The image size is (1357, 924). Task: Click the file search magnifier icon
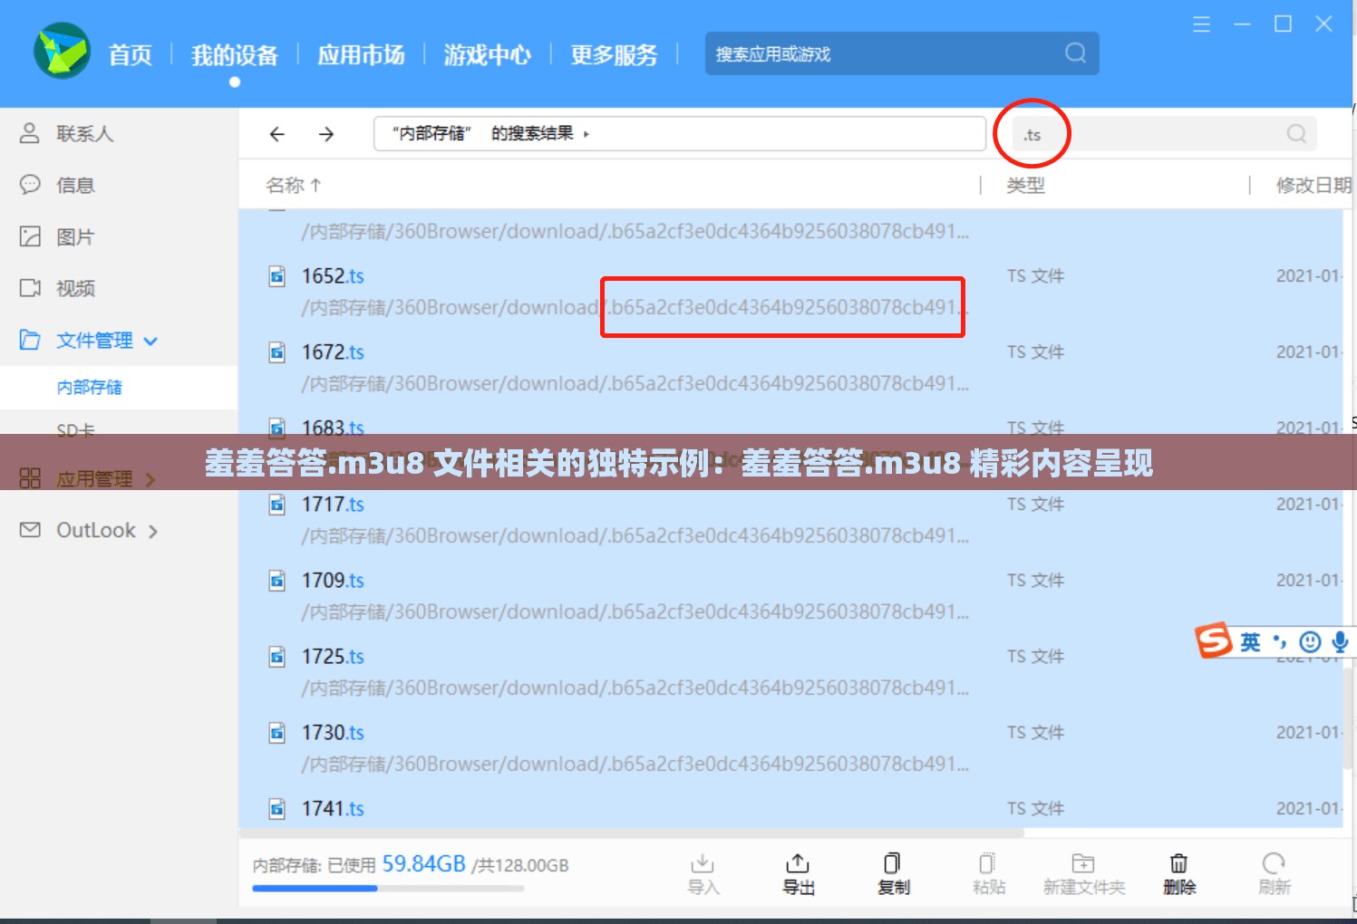coord(1296,134)
